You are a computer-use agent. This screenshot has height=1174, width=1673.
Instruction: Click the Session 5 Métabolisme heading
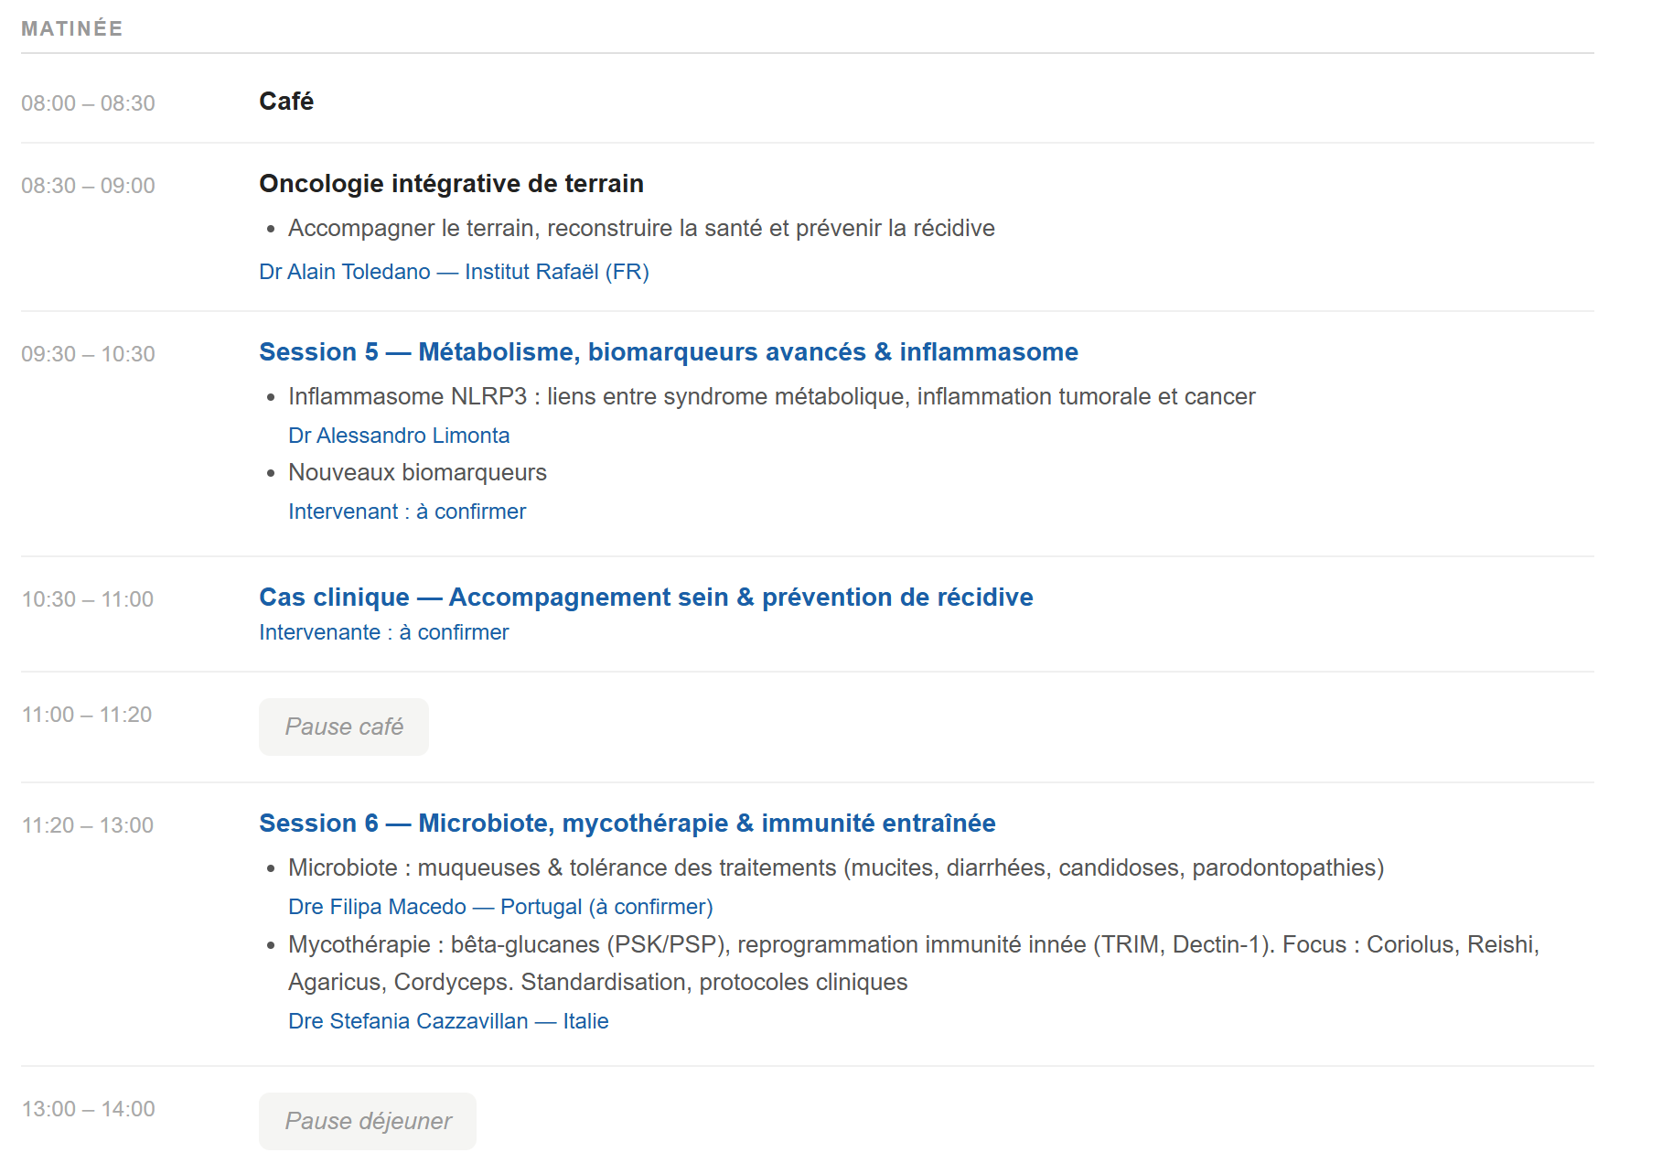click(668, 352)
